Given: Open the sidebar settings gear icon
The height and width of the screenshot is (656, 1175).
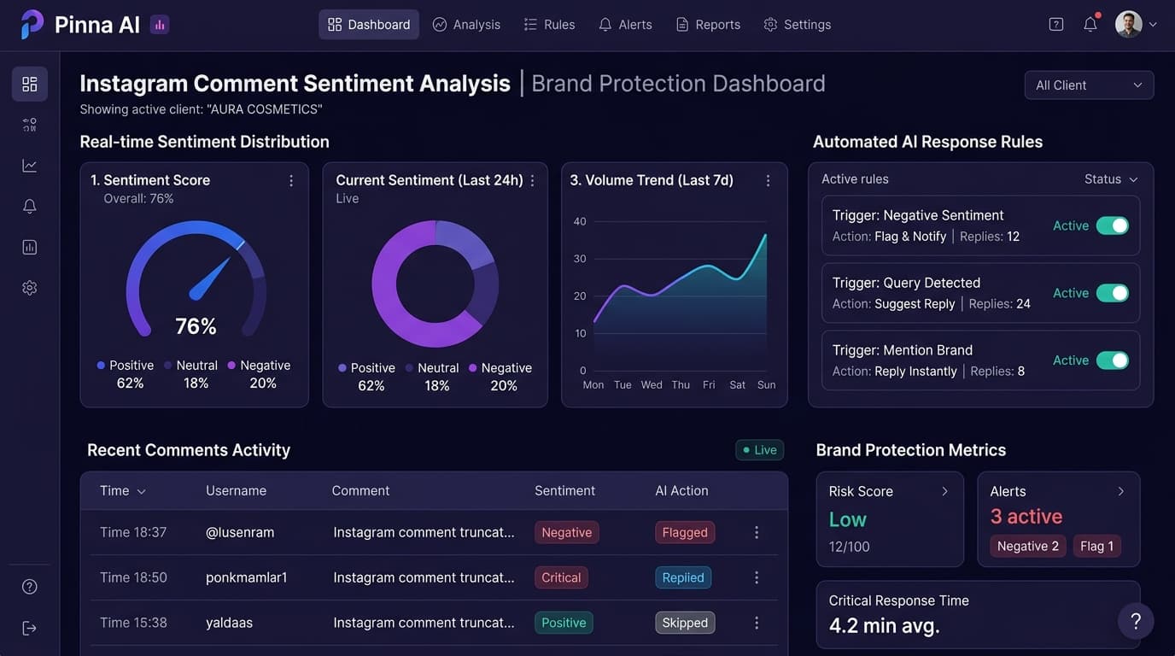Looking at the screenshot, I should coord(30,288).
